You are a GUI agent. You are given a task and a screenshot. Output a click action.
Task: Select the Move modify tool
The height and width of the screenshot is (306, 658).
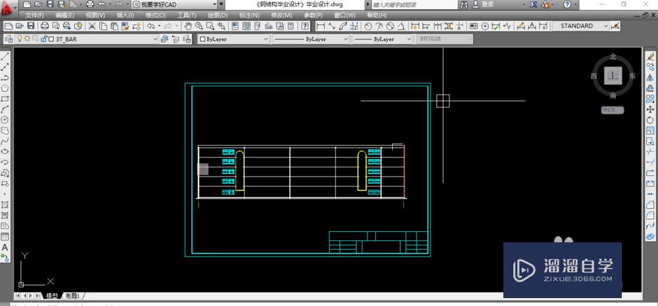[x=651, y=109]
